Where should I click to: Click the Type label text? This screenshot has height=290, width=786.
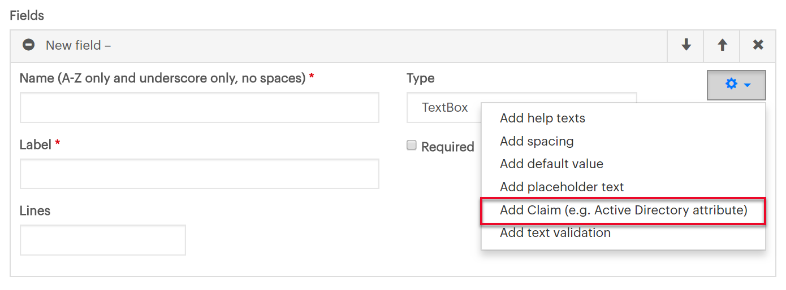(421, 78)
